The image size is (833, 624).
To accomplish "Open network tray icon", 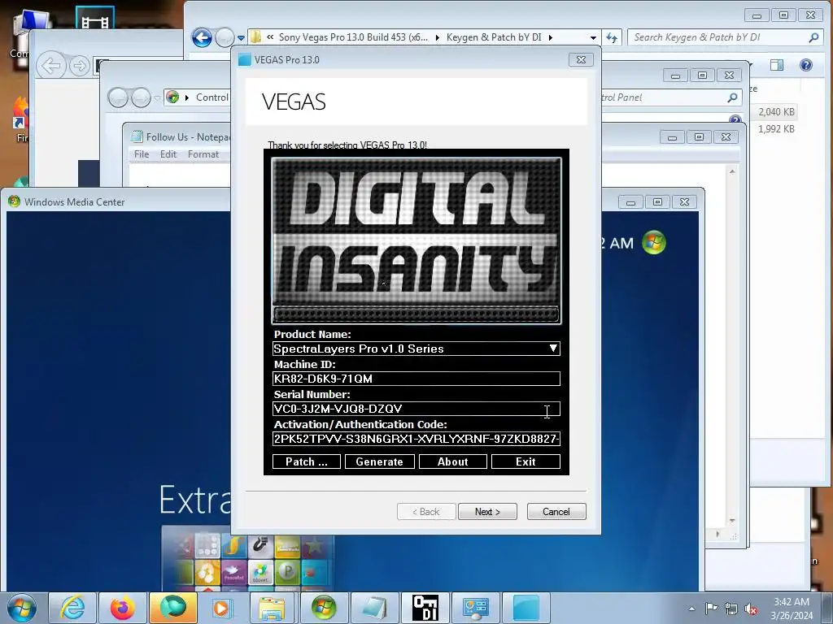I will point(731,609).
